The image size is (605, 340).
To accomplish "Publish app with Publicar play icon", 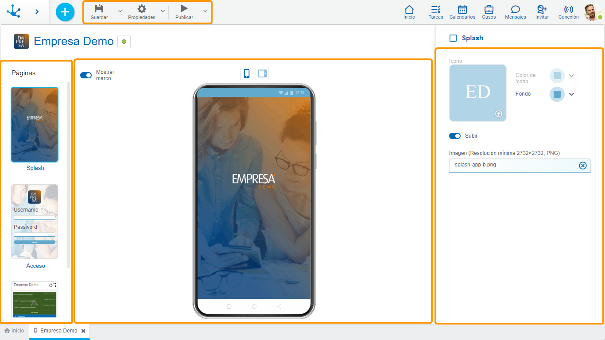I will pos(184,8).
